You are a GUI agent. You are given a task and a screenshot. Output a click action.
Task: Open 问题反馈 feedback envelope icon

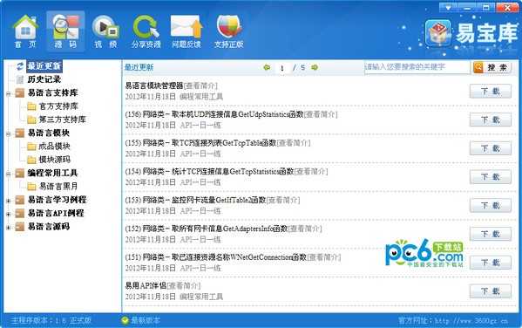click(186, 31)
